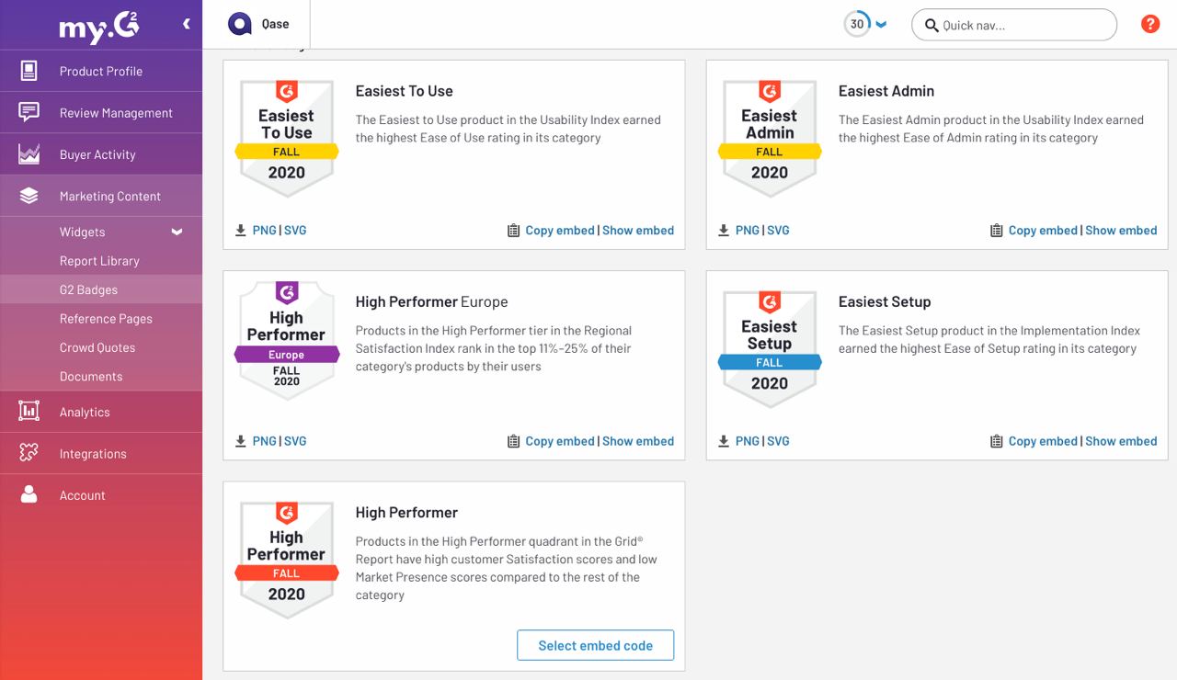
Task: Click download icon on Easiest Admin card
Action: 724,231
